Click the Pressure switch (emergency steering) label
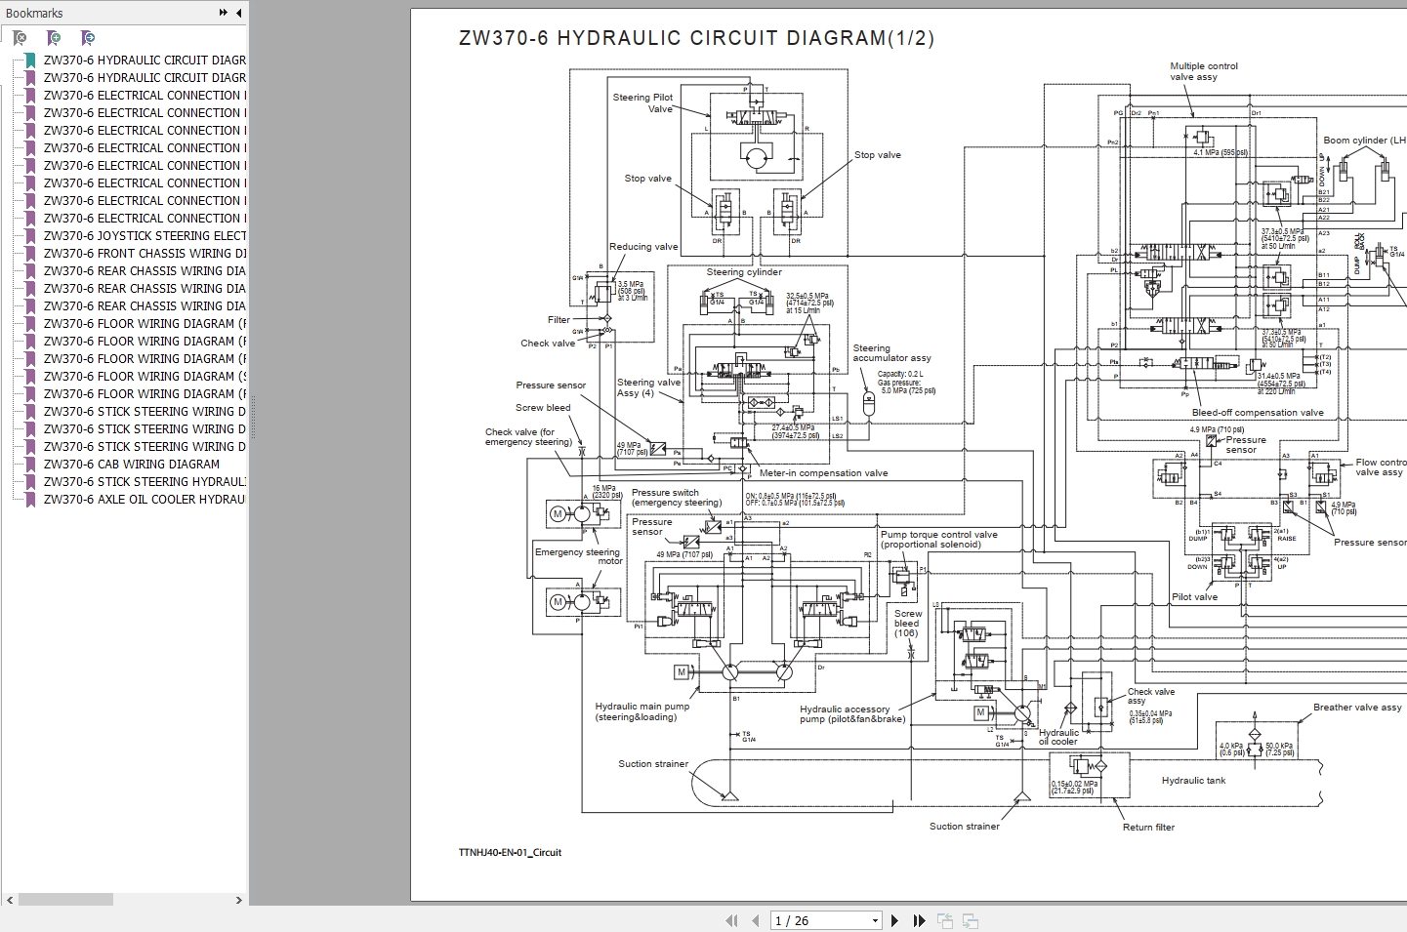 [x=676, y=498]
